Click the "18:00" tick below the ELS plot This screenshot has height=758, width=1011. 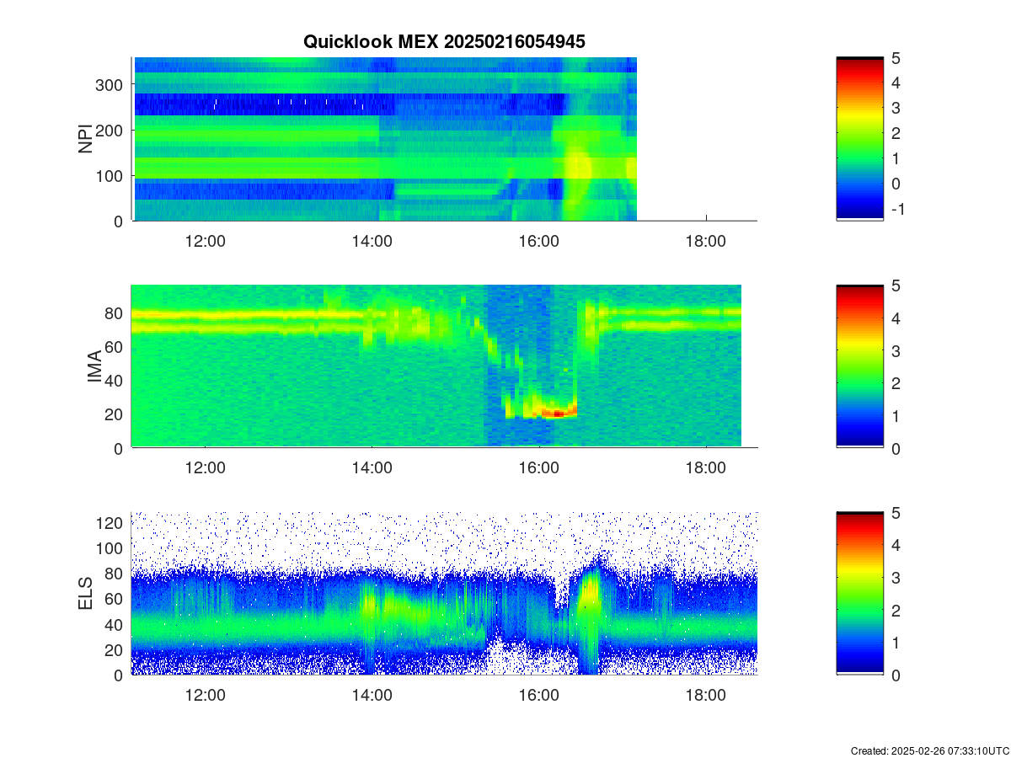[706, 696]
